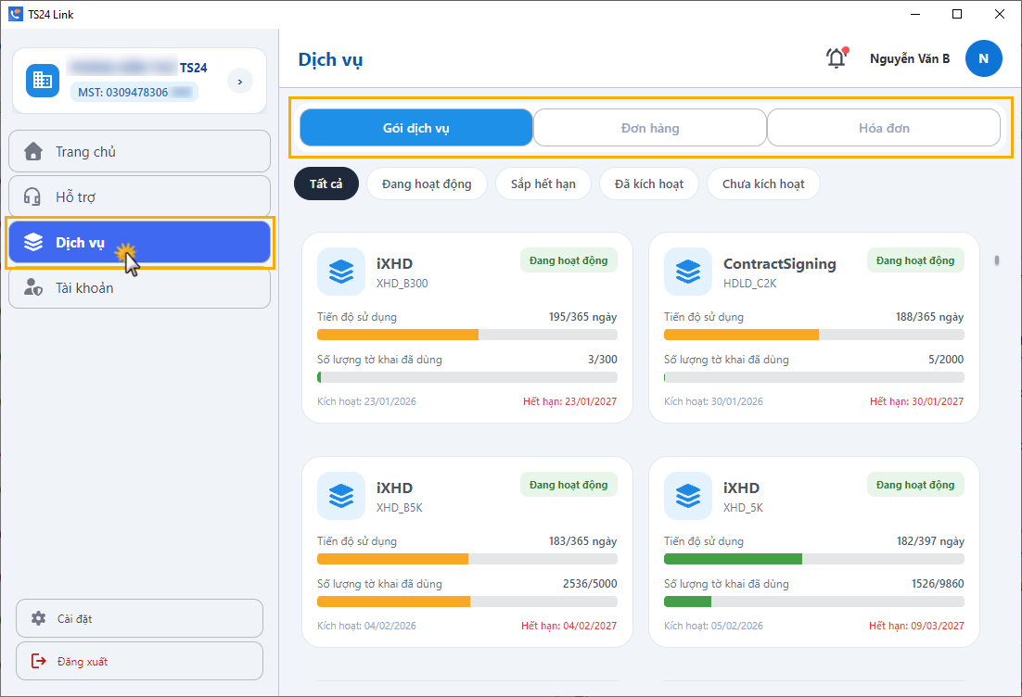Click the Dịch vụ page heading
This screenshot has width=1022, height=697.
click(330, 59)
